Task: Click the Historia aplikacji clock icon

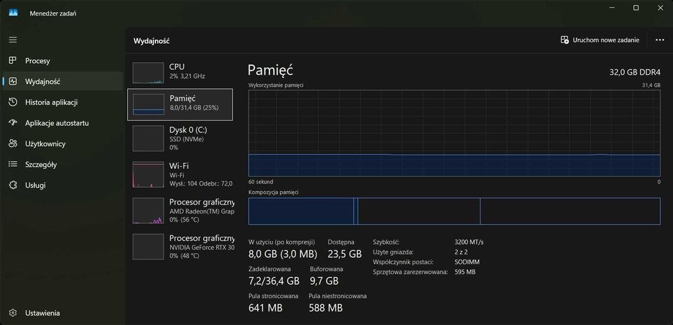Action: 13,102
